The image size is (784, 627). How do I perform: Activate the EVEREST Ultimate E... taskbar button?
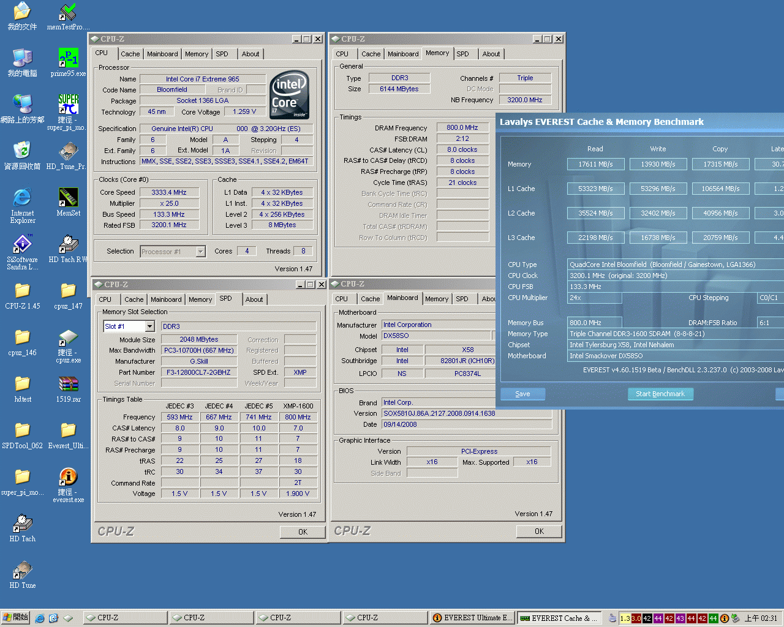click(472, 618)
